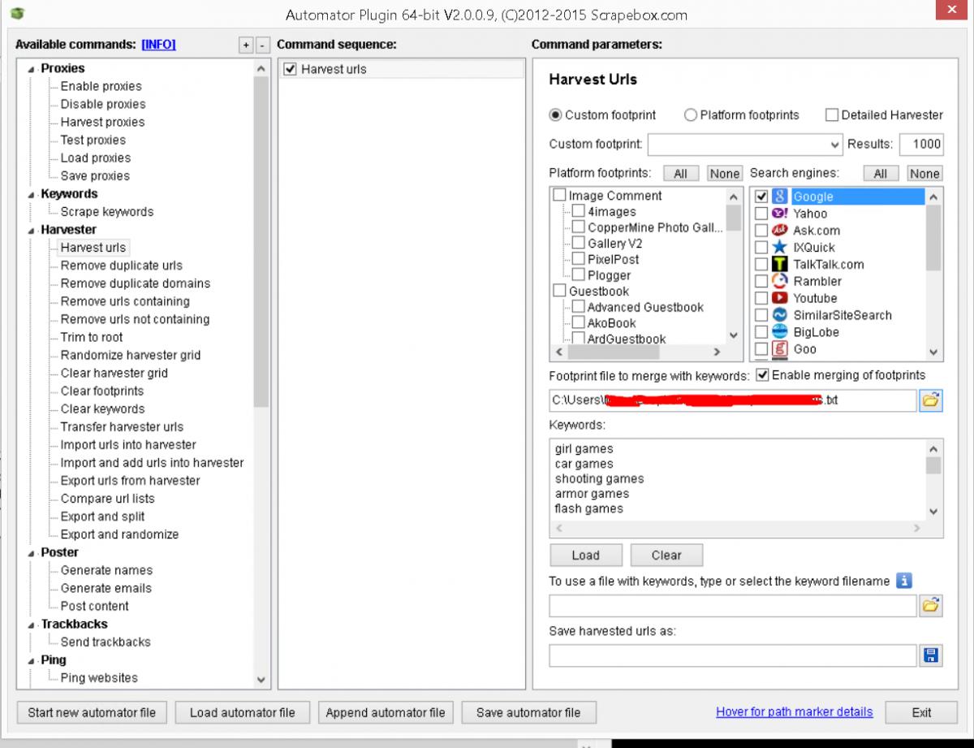The height and width of the screenshot is (748, 974).
Task: Click the Ask.com search engine icon
Action: pos(779,231)
